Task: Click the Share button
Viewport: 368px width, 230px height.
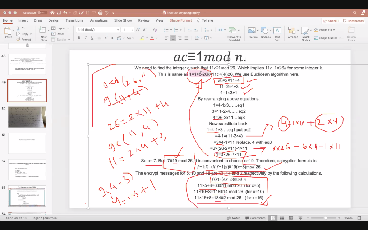Action: [x=330, y=21]
